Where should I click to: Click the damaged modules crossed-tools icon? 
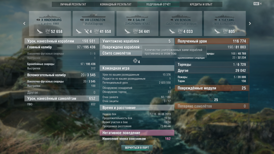tap(211, 97)
